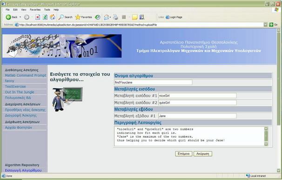The width and height of the screenshot is (282, 180).
Task: Click page scrollbar up arrow
Action: click(278, 30)
